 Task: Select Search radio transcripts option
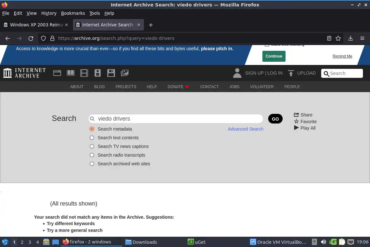click(92, 155)
